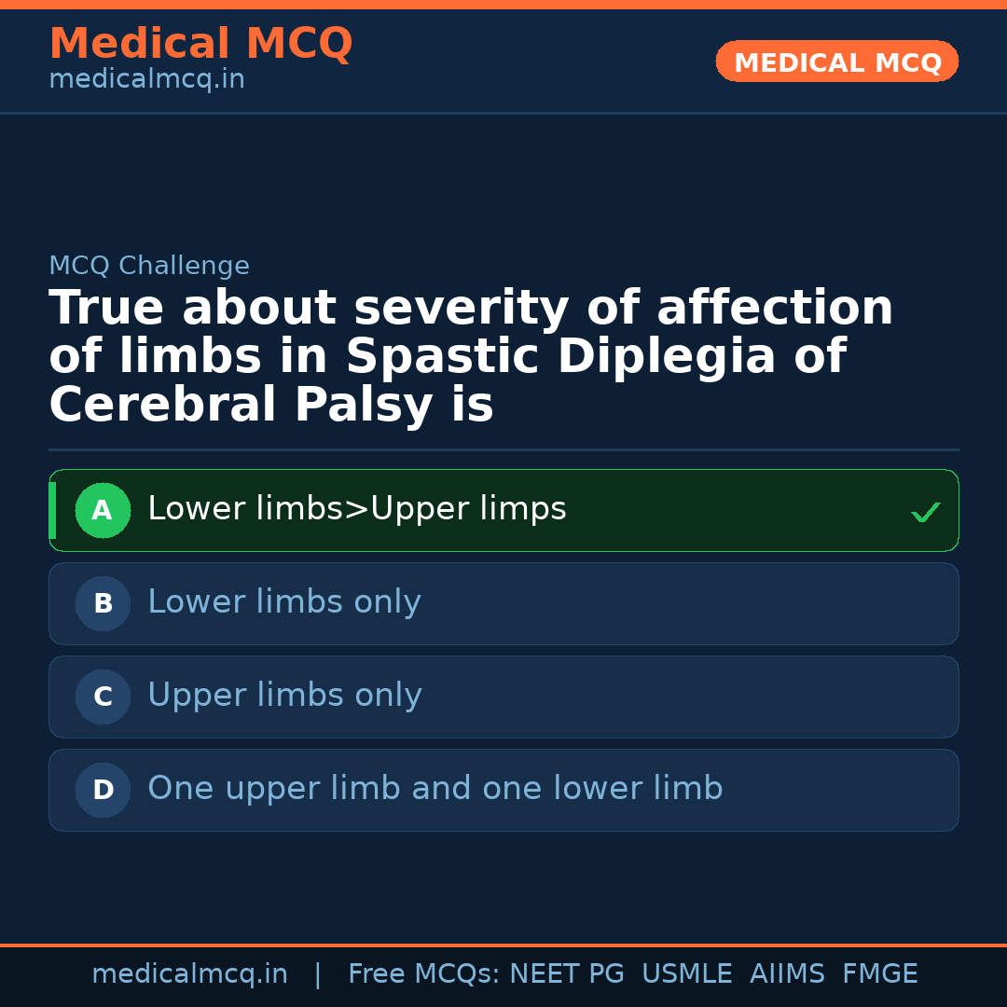Select "One upper limb and one lower limb"
The height and width of the screenshot is (1007, 1007).
(435, 789)
